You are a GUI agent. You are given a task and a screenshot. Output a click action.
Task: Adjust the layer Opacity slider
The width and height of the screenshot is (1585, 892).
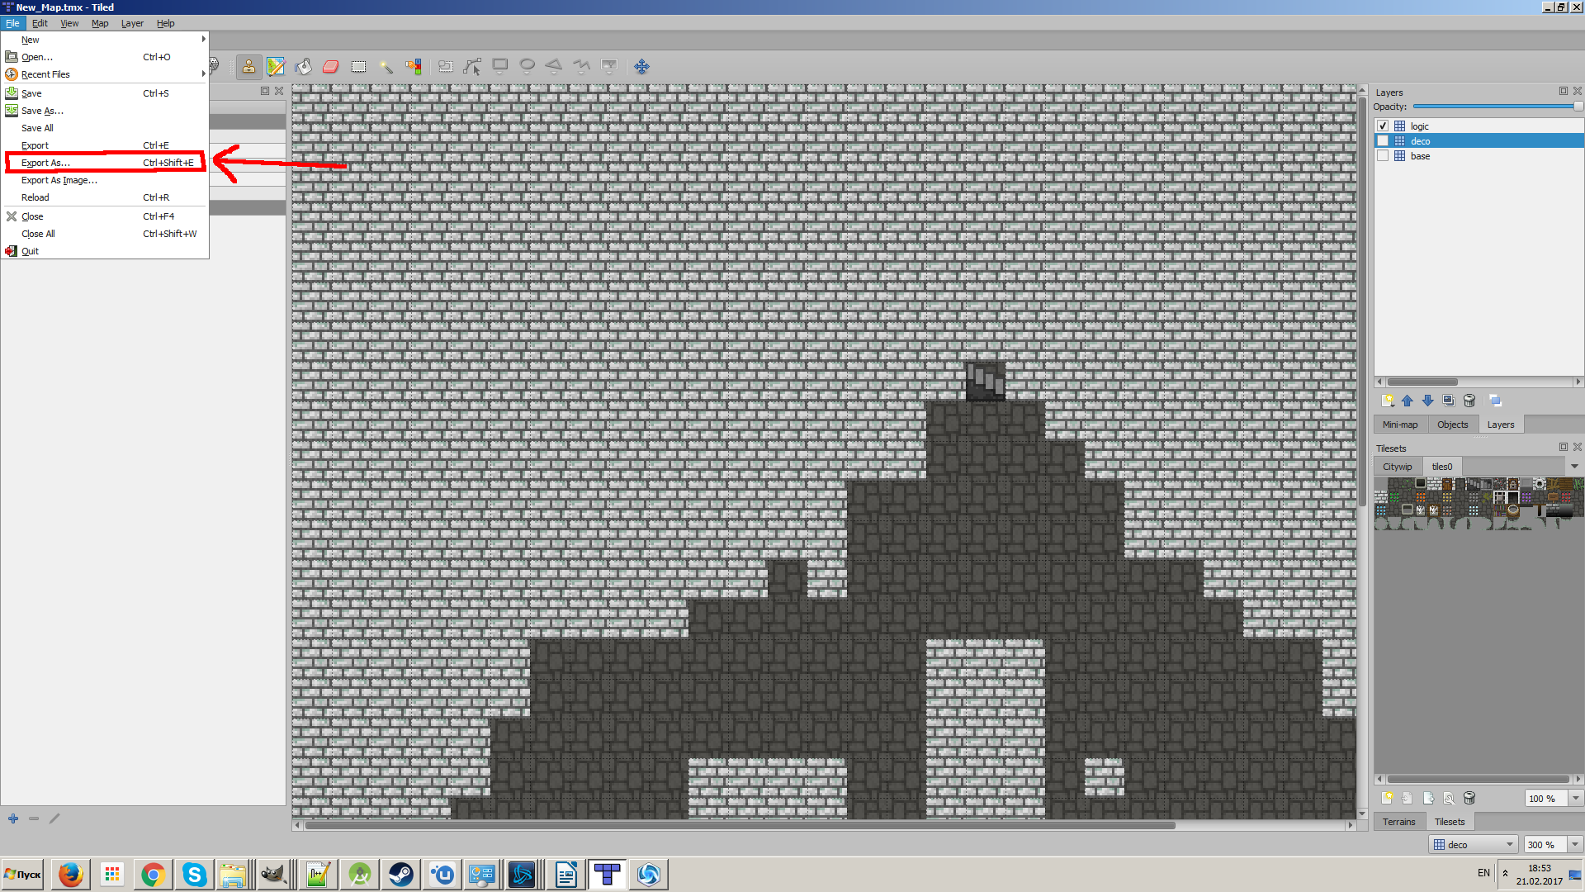(x=1495, y=107)
